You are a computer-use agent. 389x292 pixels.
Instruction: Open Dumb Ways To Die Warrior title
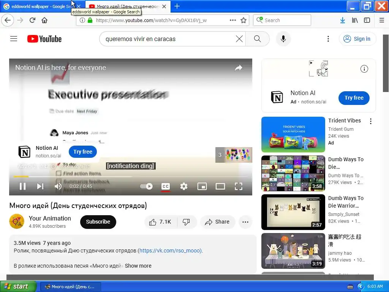pyautogui.click(x=346, y=202)
